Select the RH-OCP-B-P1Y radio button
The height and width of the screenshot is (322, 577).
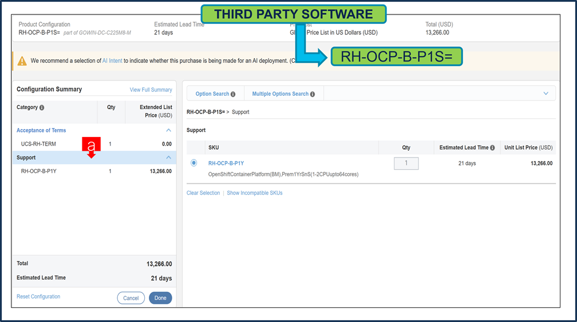(x=194, y=163)
